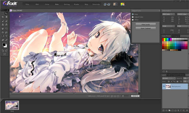Screen dimensions: 189x113
Task: Click the foreground black color swatch
Action: coord(4,45)
